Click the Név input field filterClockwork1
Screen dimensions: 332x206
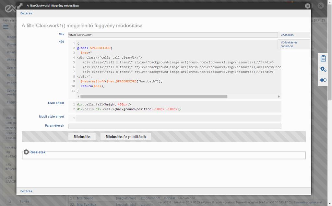173,35
